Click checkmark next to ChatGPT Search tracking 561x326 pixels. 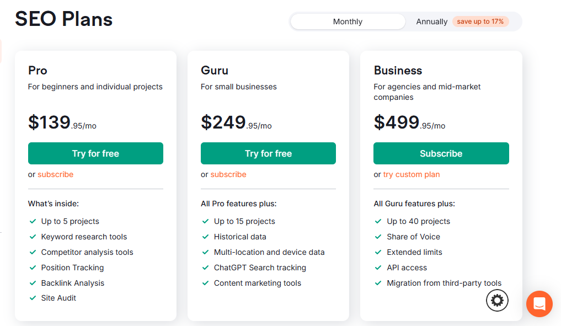[x=205, y=268]
